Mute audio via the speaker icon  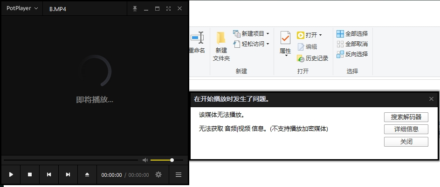145,160
